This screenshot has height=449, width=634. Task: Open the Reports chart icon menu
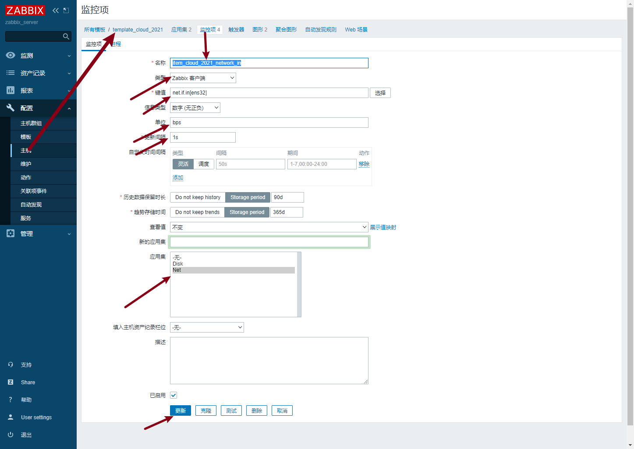pyautogui.click(x=11, y=91)
